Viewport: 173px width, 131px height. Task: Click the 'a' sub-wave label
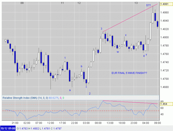click(x=70, y=90)
